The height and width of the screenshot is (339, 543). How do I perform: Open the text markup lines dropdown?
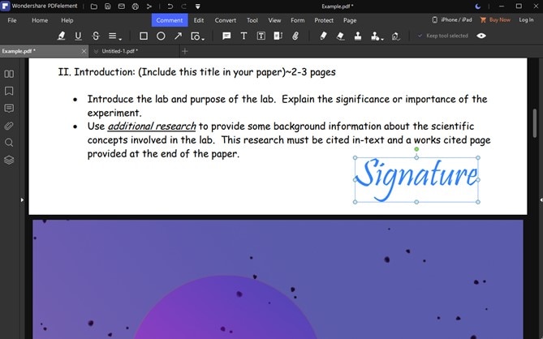click(x=114, y=36)
